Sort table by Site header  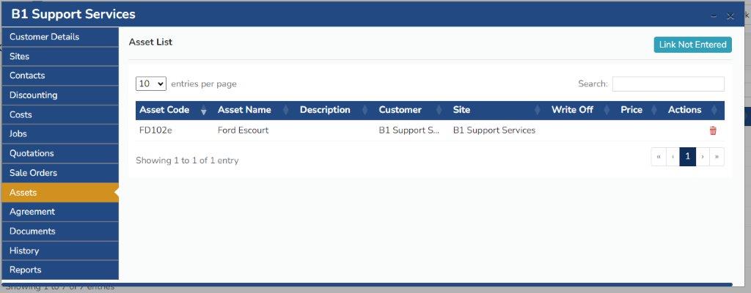click(462, 110)
